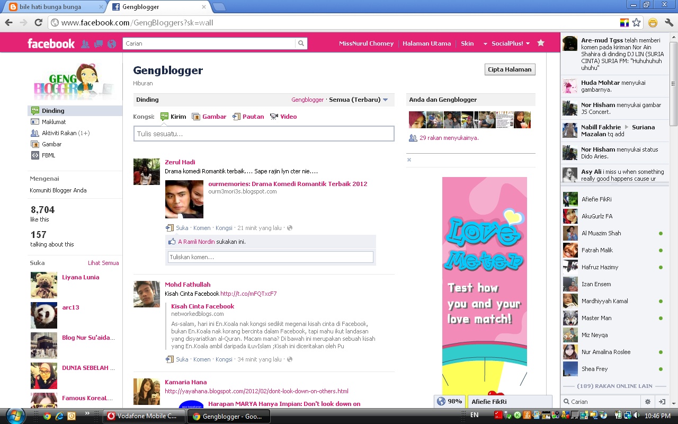Open MissNurul Chomey profile link
This screenshot has width=678, height=424.
click(x=366, y=43)
